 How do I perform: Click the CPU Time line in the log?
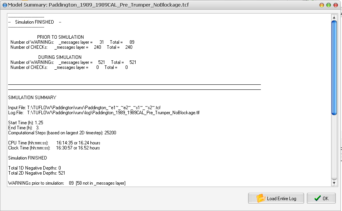click(54, 143)
